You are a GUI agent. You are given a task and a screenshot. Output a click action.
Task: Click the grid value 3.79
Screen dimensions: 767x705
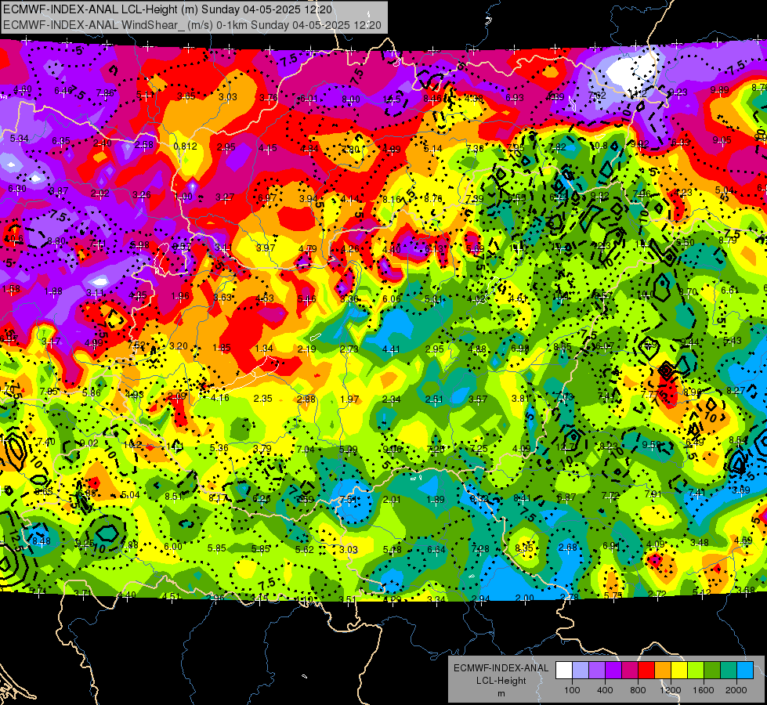[x=262, y=448]
